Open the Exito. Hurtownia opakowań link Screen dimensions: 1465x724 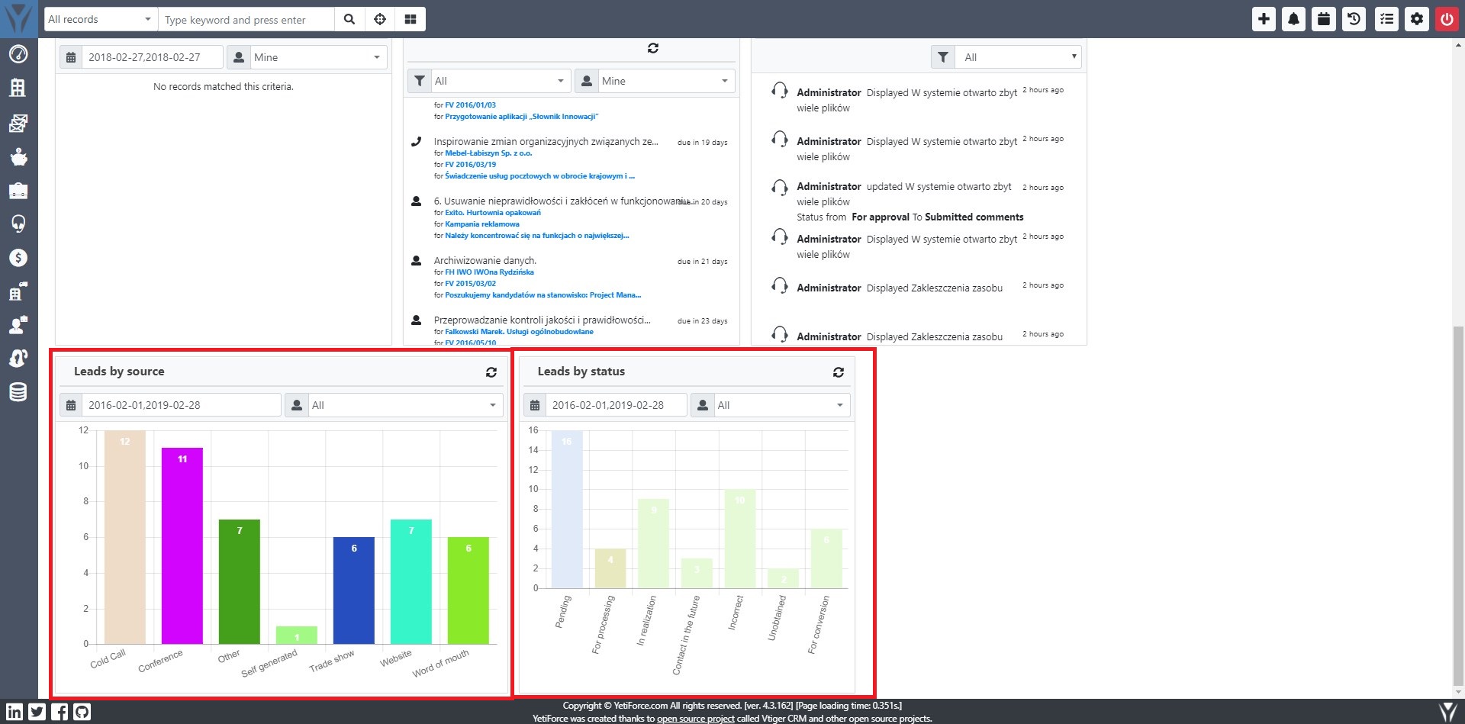[x=493, y=213]
